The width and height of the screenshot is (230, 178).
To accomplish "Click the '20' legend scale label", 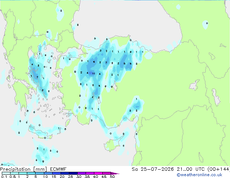I will 62,177.
